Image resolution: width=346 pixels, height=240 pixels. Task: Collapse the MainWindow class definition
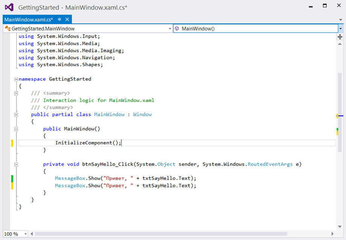coord(16,115)
